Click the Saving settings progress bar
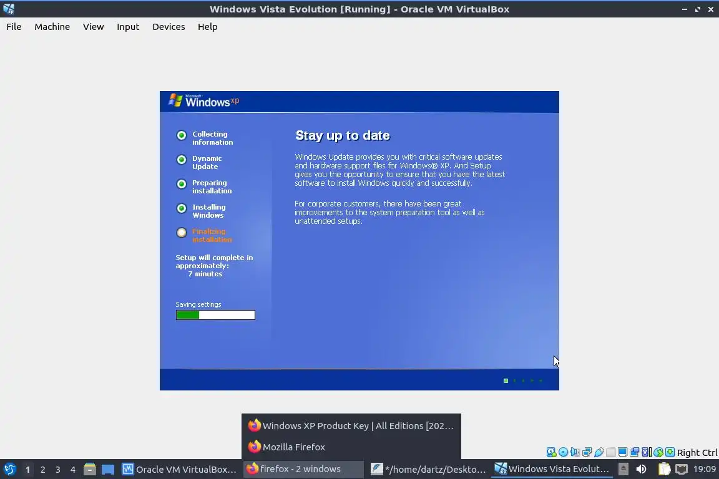The width and height of the screenshot is (719, 479). [215, 315]
